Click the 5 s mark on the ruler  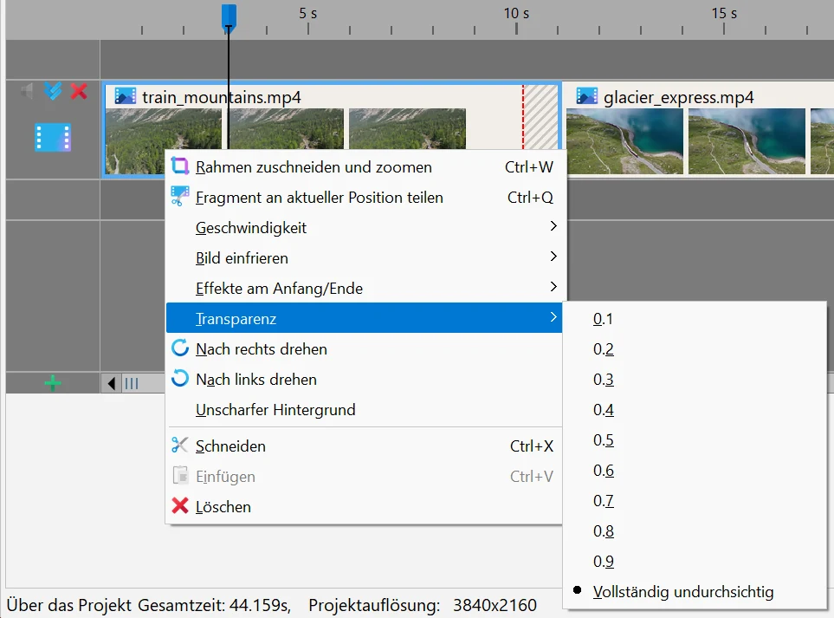[308, 13]
